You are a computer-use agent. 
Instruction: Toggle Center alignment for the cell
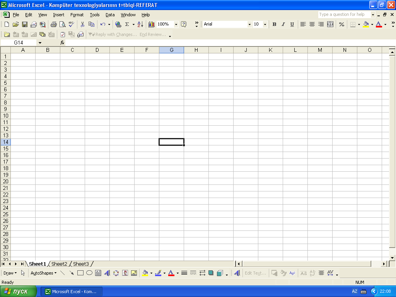(312, 24)
